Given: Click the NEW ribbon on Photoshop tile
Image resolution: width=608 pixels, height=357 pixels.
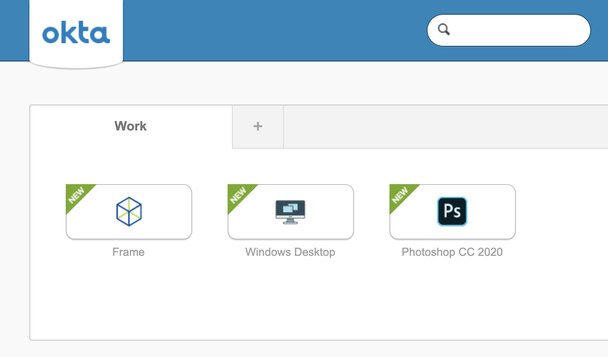Looking at the screenshot, I should [x=400, y=195].
